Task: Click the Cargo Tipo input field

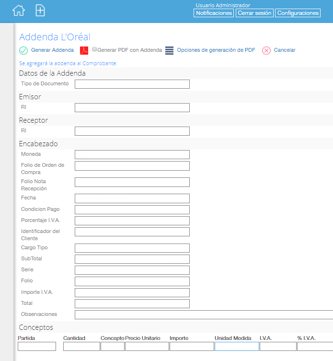Action: coord(132,248)
